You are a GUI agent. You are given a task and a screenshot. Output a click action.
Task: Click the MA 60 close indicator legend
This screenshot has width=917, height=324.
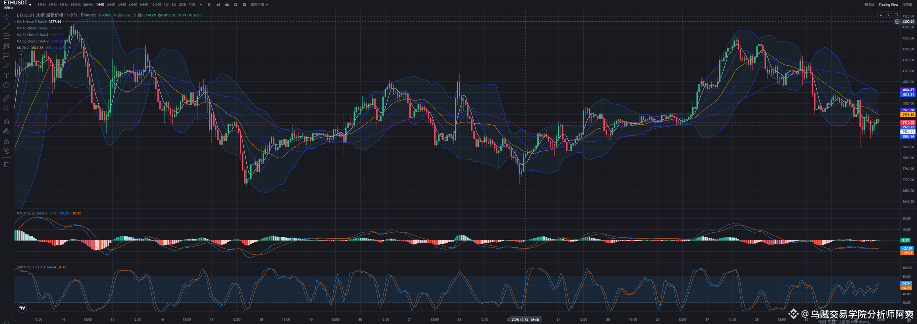tap(40, 41)
